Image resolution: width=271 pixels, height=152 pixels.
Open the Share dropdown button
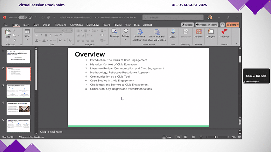point(233,25)
